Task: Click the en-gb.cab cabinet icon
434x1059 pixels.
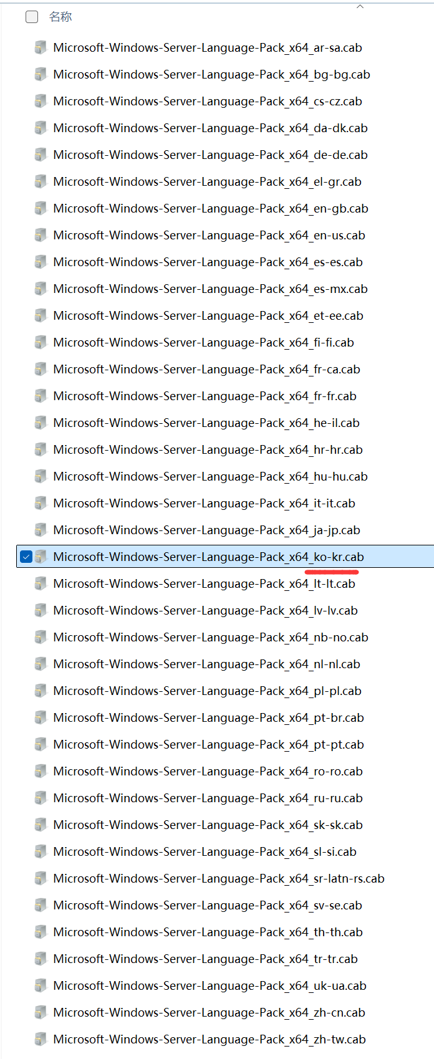Action: (41, 209)
